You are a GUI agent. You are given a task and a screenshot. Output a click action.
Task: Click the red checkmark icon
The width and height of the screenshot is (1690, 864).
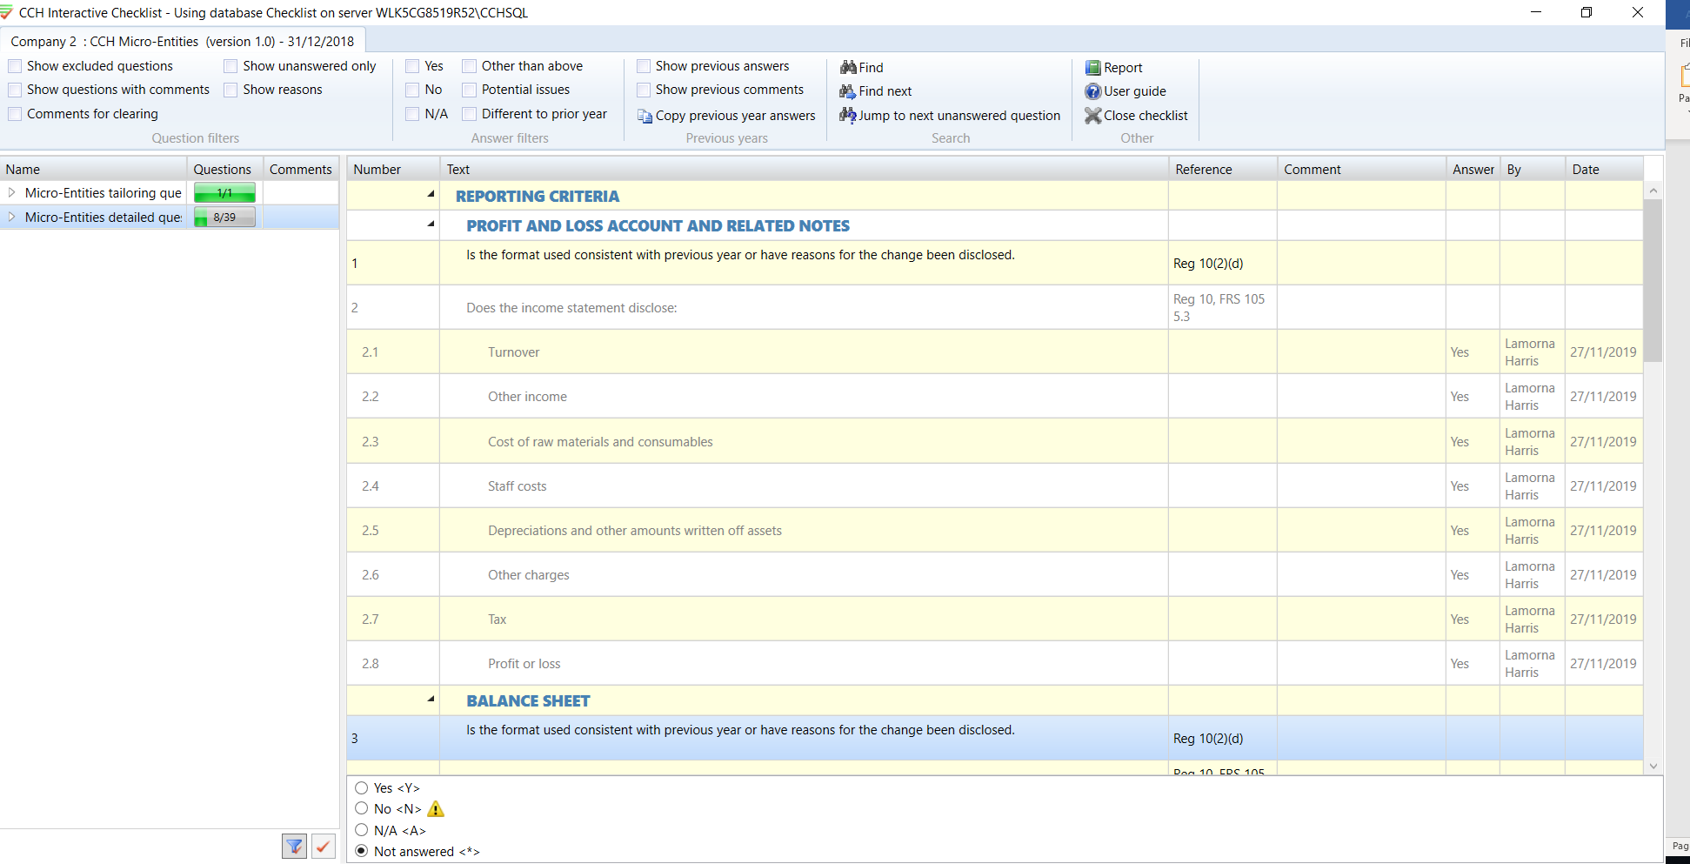pos(324,846)
